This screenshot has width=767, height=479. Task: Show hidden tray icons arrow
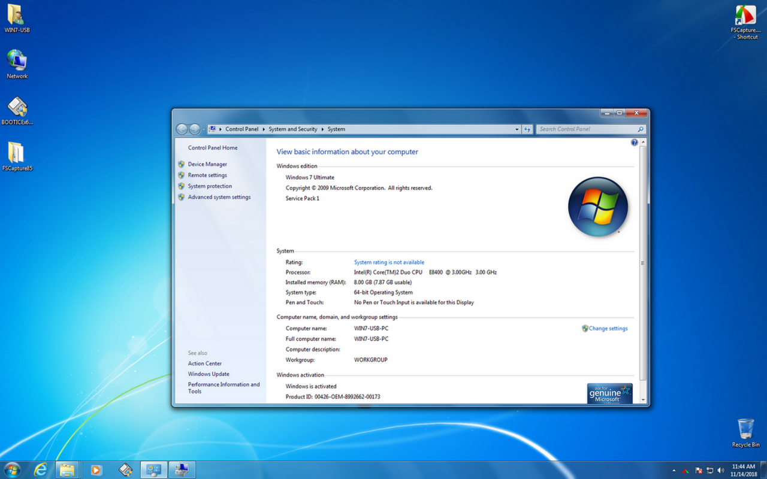[x=674, y=471]
